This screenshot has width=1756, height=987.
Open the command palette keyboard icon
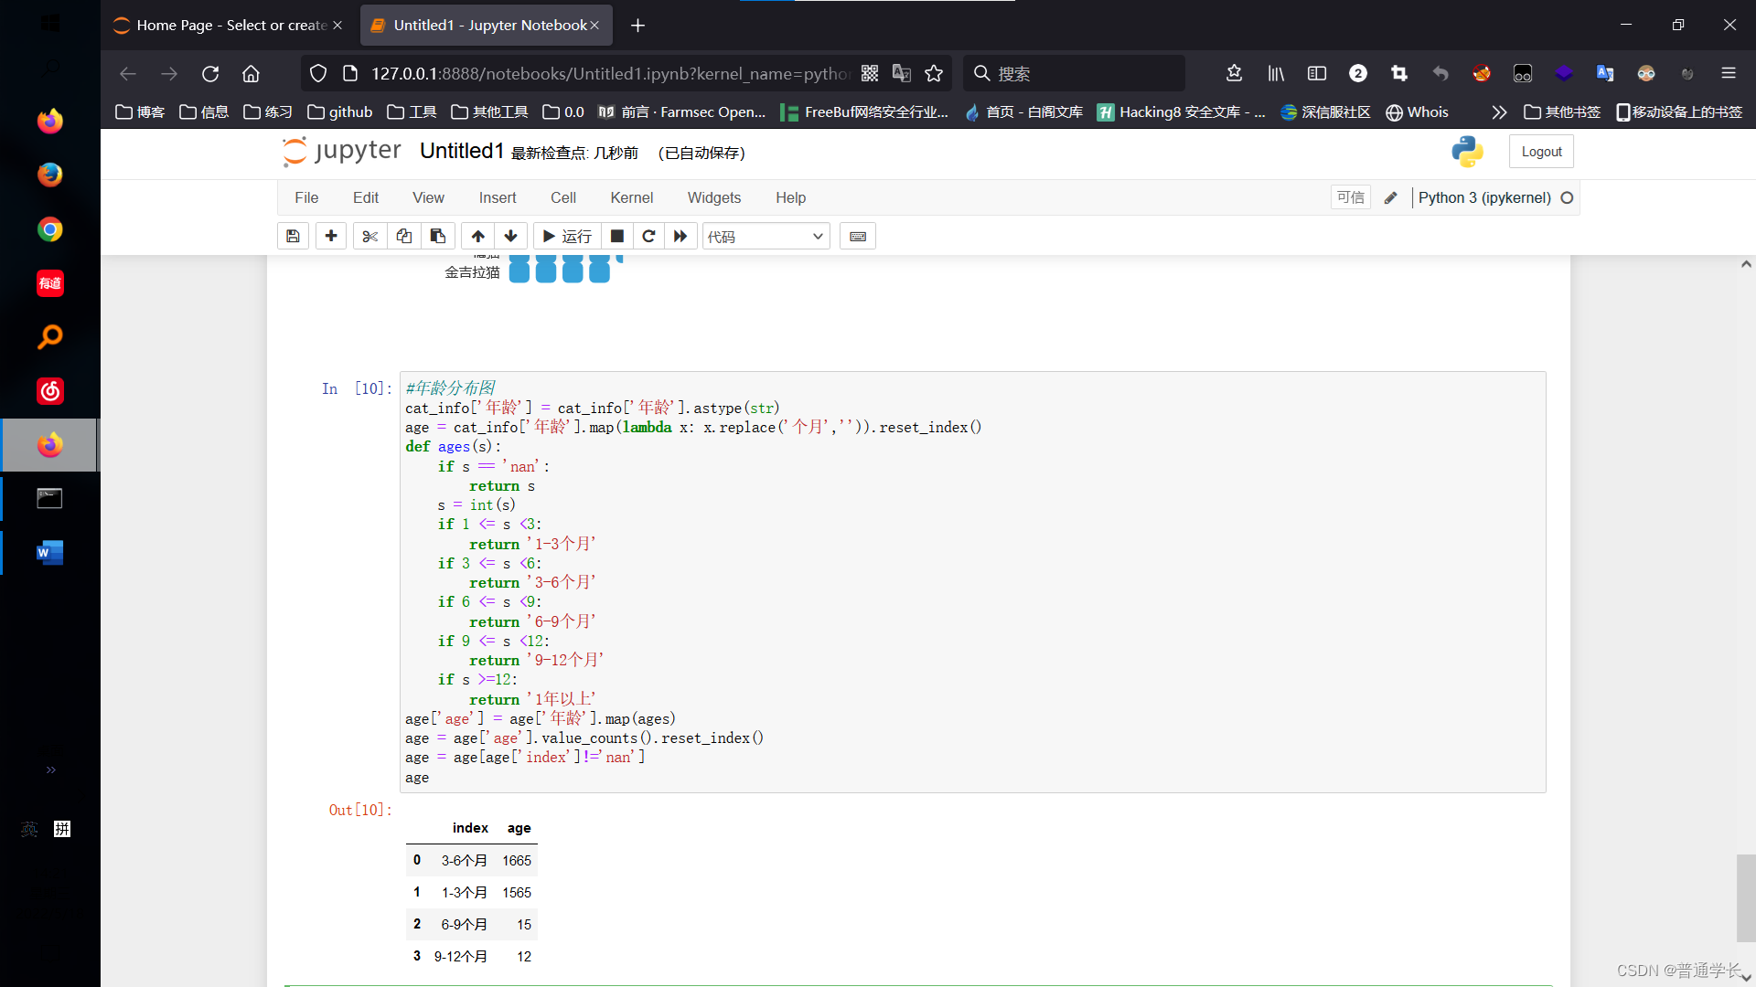[858, 237]
